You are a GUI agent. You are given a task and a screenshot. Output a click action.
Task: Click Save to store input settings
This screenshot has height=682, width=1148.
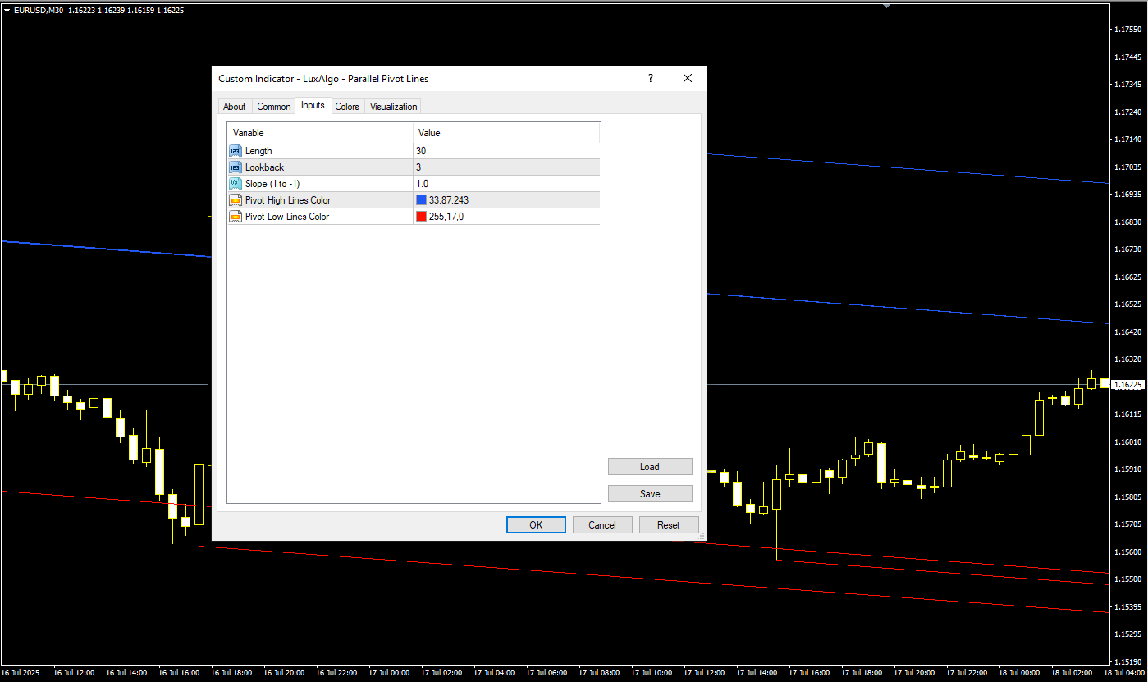tap(650, 494)
